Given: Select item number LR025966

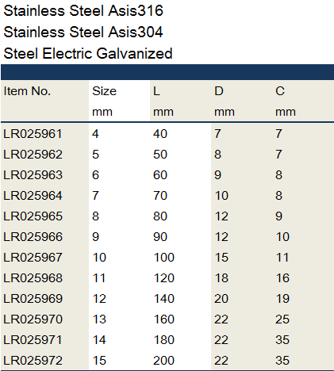Looking at the screenshot, I should tap(33, 237).
